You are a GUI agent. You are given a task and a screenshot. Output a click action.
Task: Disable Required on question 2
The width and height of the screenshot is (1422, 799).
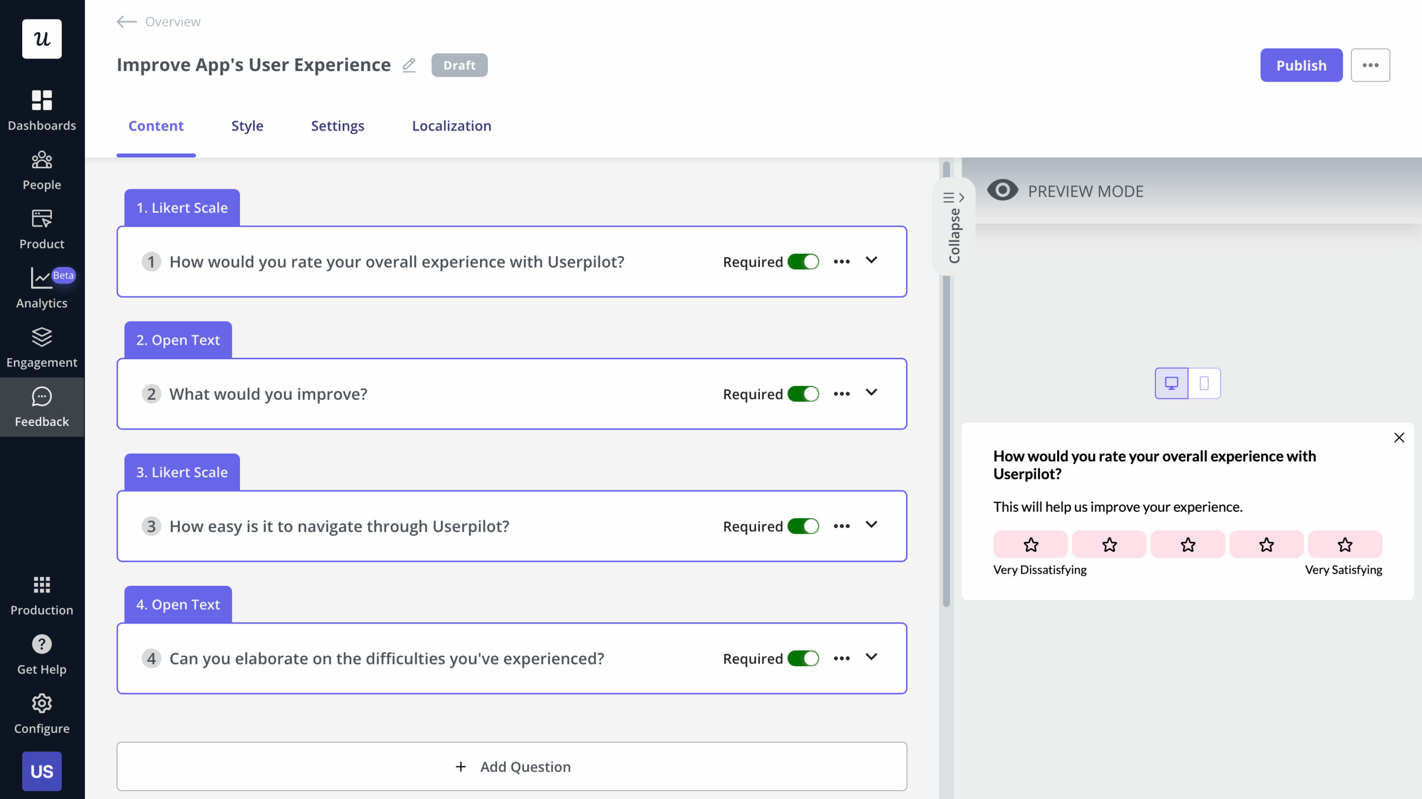click(804, 394)
